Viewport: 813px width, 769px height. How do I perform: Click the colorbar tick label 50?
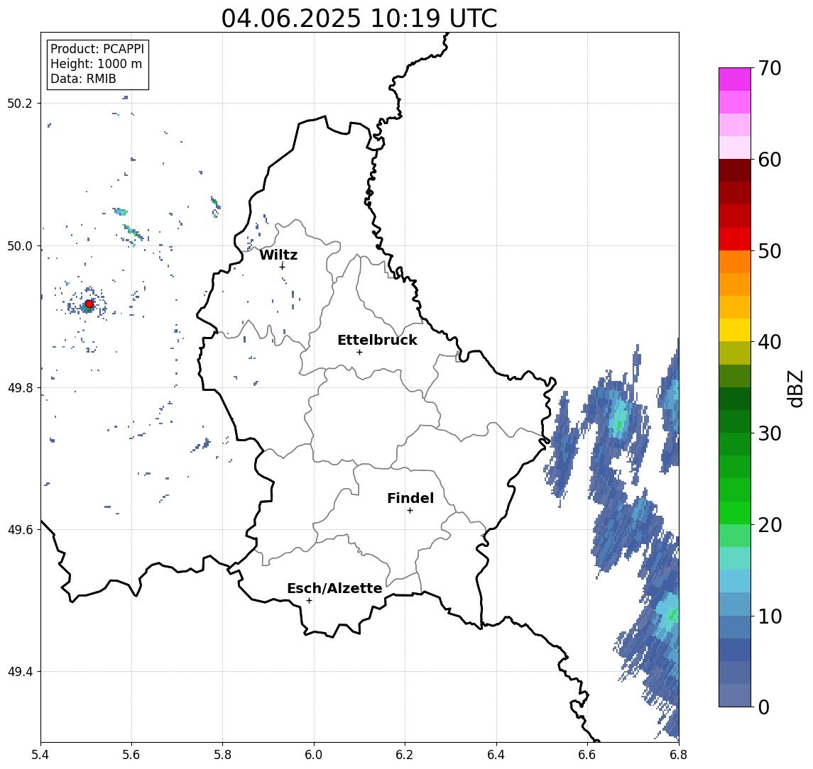pos(770,251)
